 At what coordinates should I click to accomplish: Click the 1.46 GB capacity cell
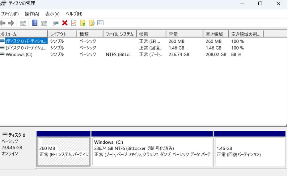[x=176, y=48]
